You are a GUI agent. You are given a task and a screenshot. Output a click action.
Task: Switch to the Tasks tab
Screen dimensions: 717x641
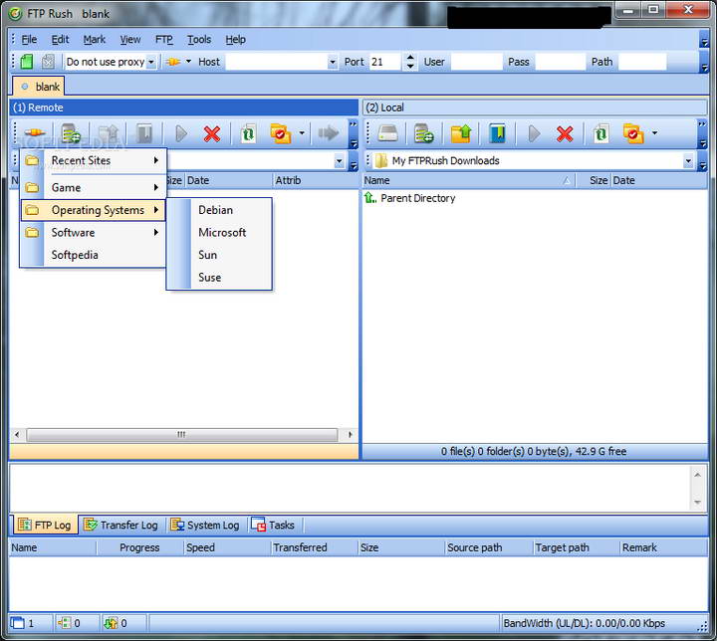[273, 525]
